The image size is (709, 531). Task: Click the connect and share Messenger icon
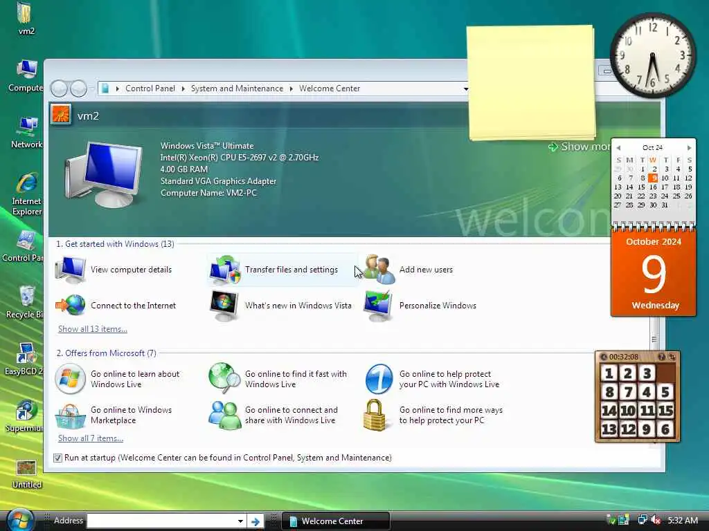pyautogui.click(x=224, y=416)
